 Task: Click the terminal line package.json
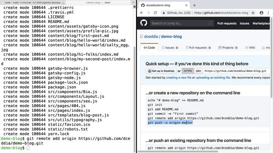pyautogui.click(x=40, y=87)
